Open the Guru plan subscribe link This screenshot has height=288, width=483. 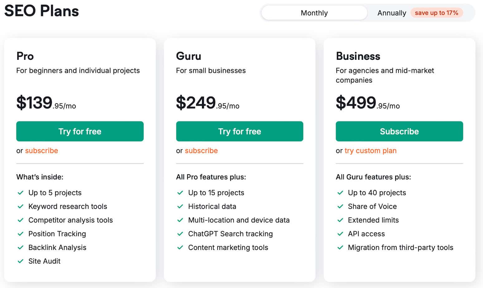[x=201, y=151]
